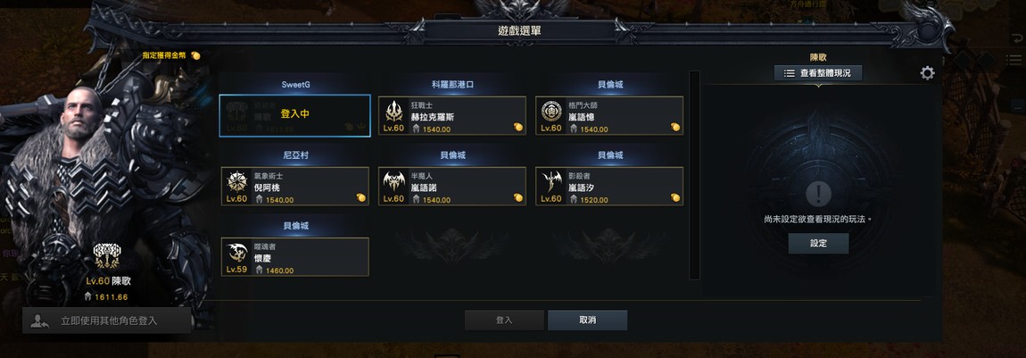This screenshot has width=1026, height=358.
Task: Click the Berserker class icon for 赫拉克羅斯
Action: 394,112
